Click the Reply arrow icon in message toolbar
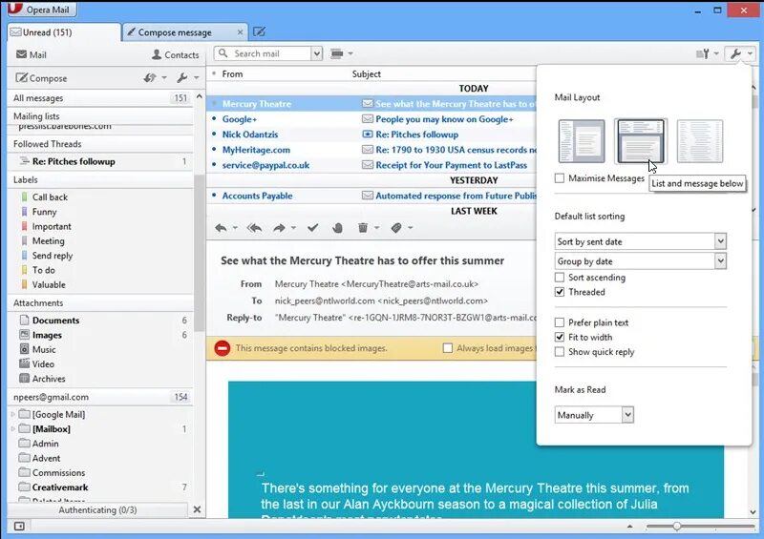The width and height of the screenshot is (764, 539). pyautogui.click(x=221, y=227)
